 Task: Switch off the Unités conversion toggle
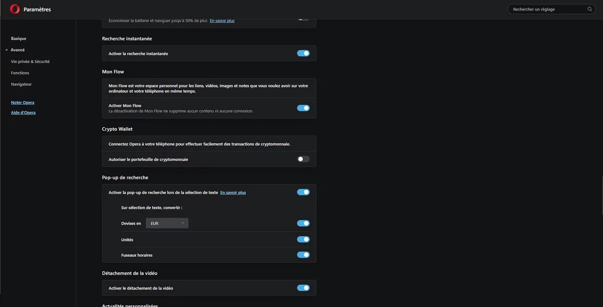tap(304, 239)
